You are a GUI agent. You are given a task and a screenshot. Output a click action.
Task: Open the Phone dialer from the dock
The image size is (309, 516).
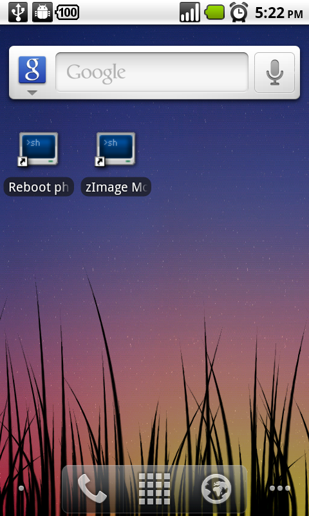point(92,489)
